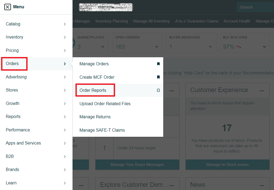Choose Order Reports from the submenu
The width and height of the screenshot is (274, 190).
pos(93,90)
